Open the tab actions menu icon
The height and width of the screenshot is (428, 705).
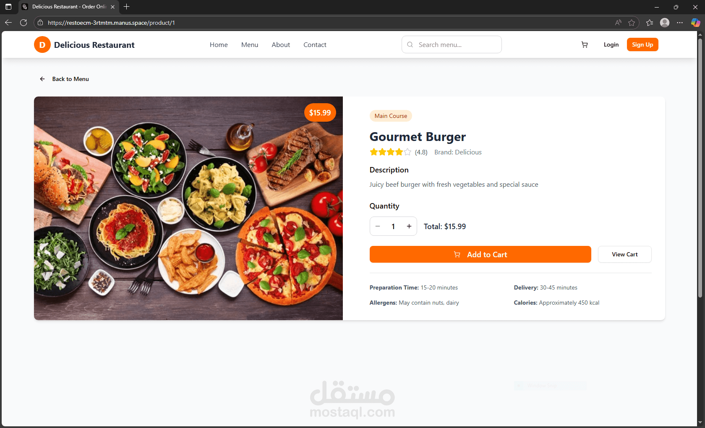(x=8, y=7)
